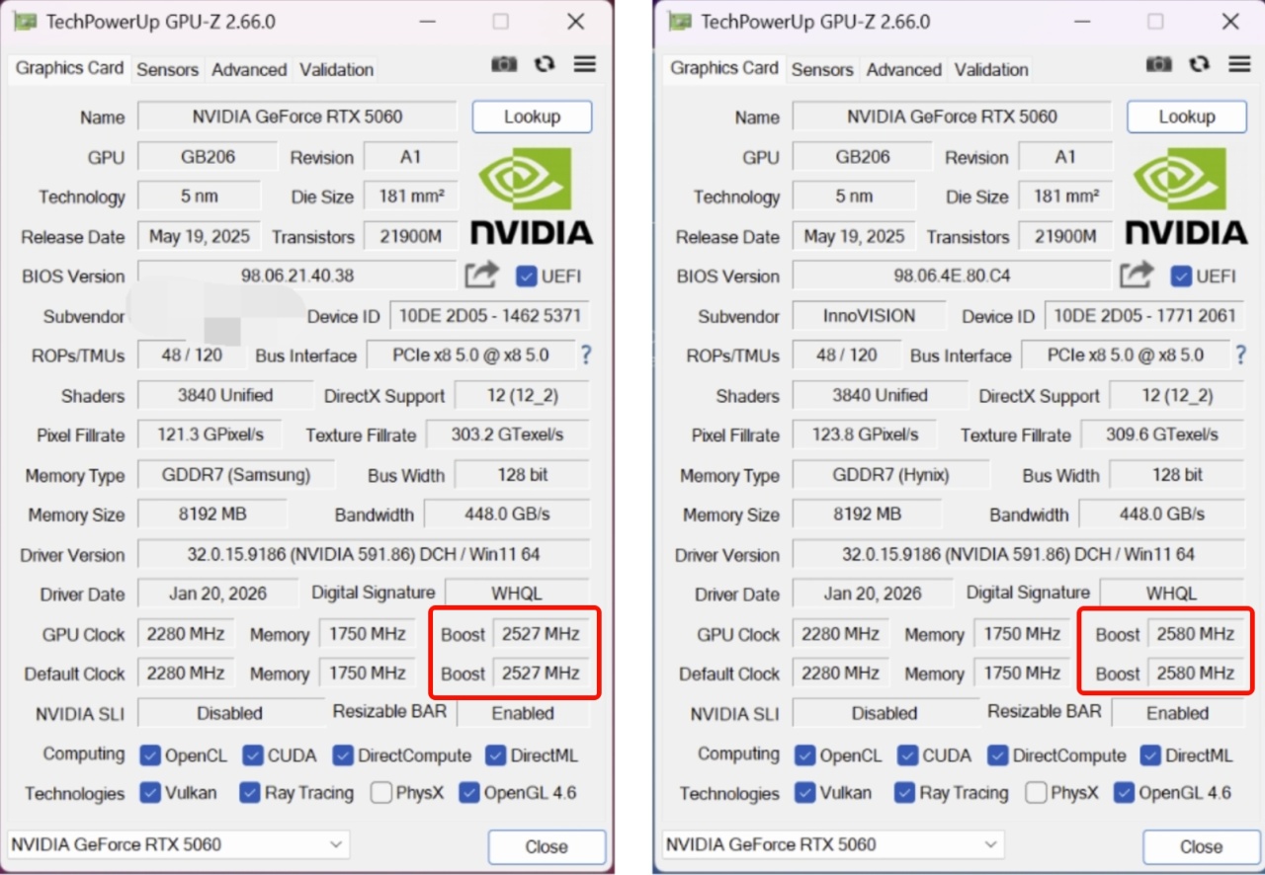This screenshot has width=1265, height=875.
Task: Toggle Vulkan checkbox in right GPU-Z window
Action: click(805, 792)
